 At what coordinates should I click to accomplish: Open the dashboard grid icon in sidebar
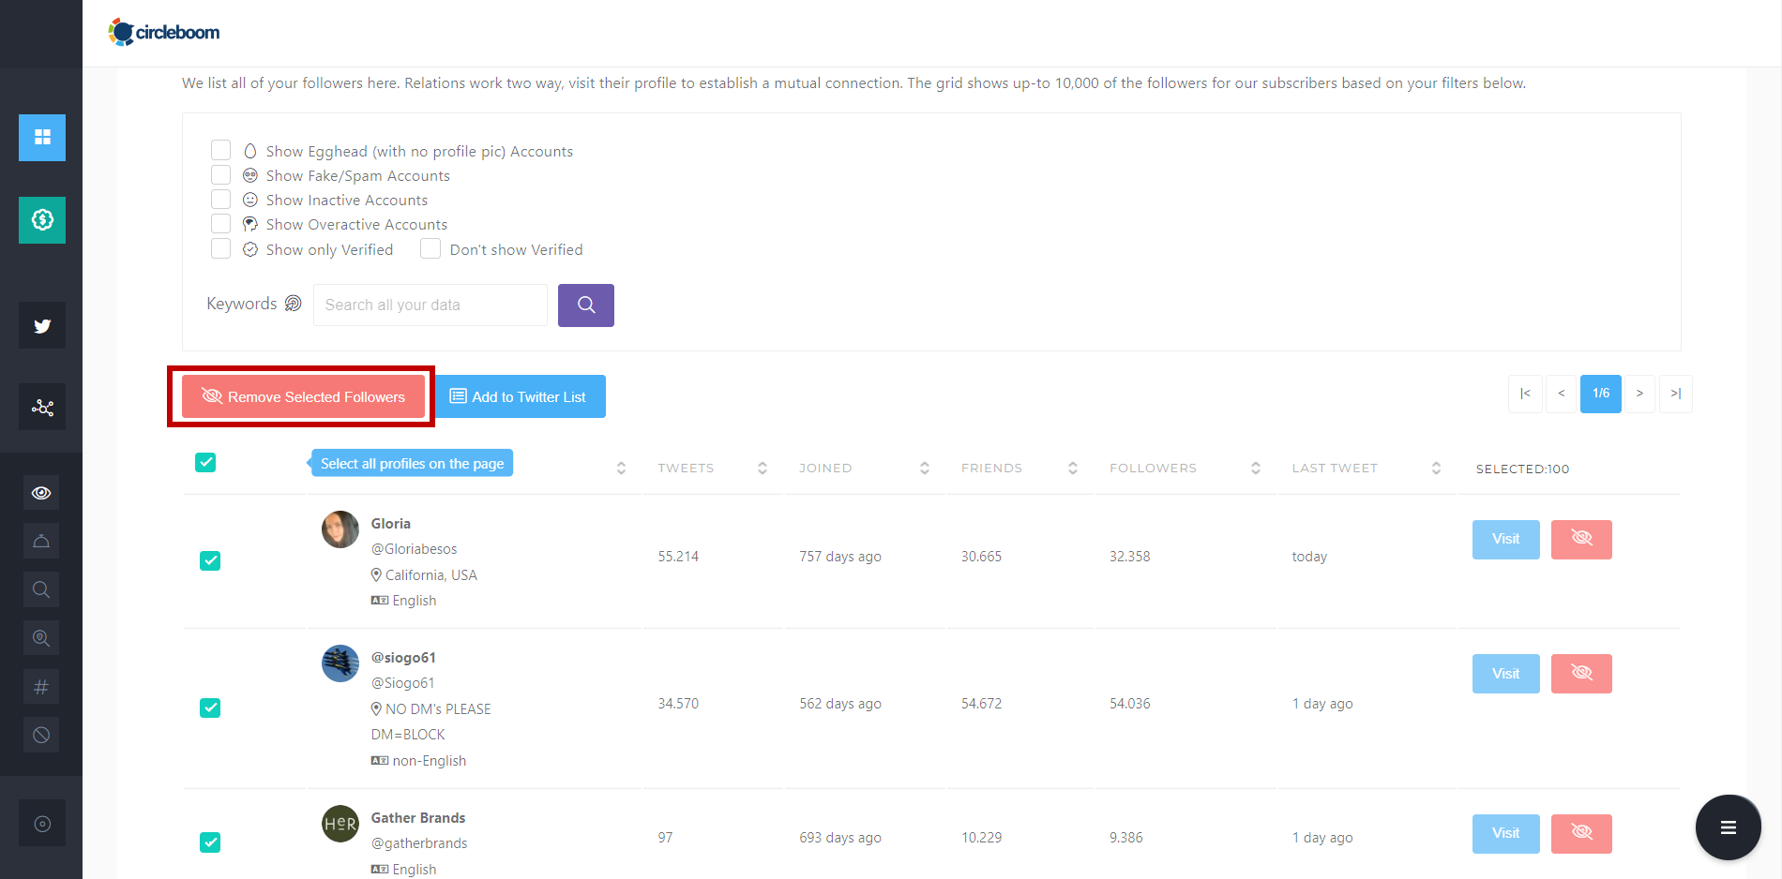[x=42, y=138]
